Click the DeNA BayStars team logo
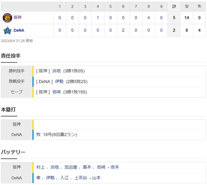The height and width of the screenshot is (185, 207). click(7, 30)
